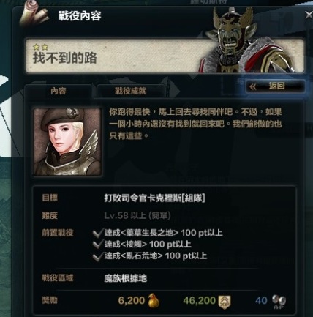The image size is (313, 317).
Task: Click the blonde officer NPC portrait
Action: coord(67,141)
